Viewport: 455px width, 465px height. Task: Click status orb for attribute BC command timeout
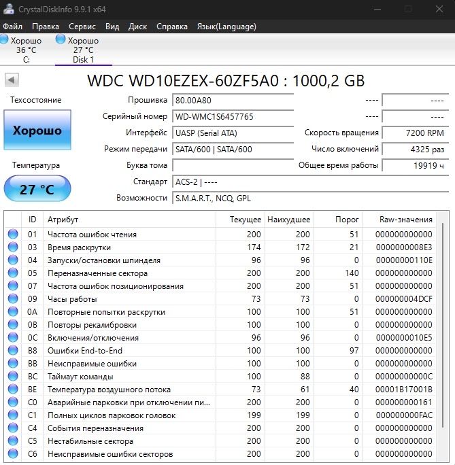13,376
